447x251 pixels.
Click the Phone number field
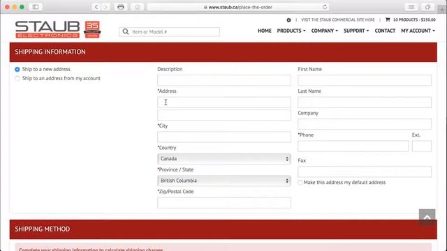[353, 146]
